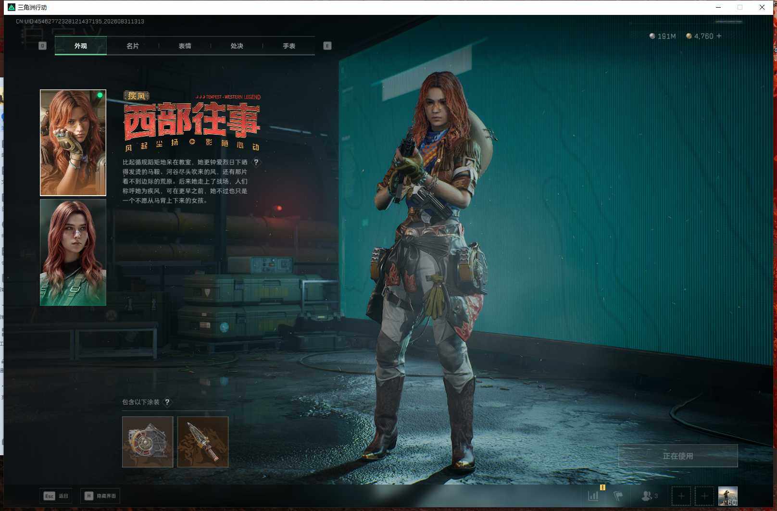777x511 pixels.
Task: Click the 191M currency amount
Action: tap(666, 36)
